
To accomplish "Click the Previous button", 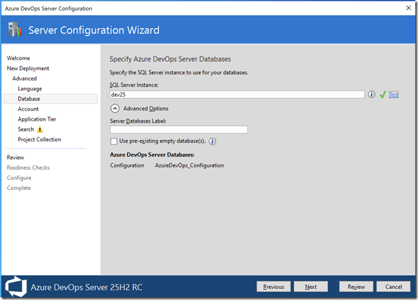I will [273, 287].
